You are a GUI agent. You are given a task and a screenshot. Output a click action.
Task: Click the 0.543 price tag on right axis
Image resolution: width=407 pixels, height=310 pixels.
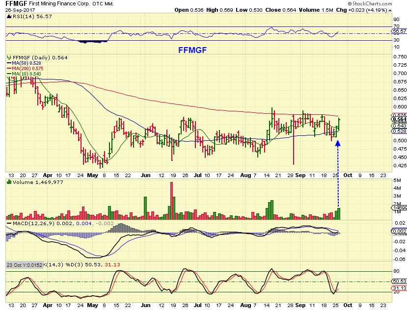click(x=399, y=126)
